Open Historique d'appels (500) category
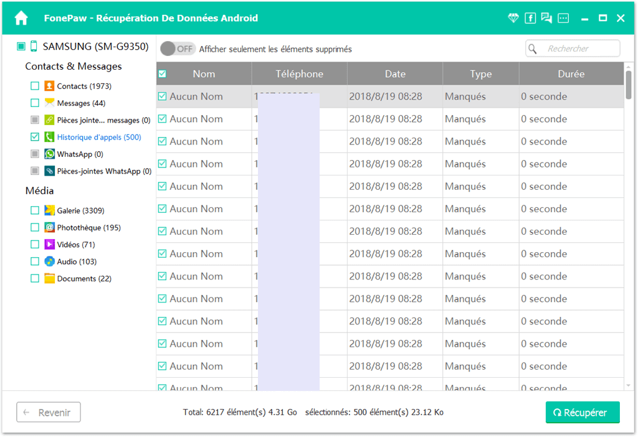The image size is (638, 437). click(99, 138)
